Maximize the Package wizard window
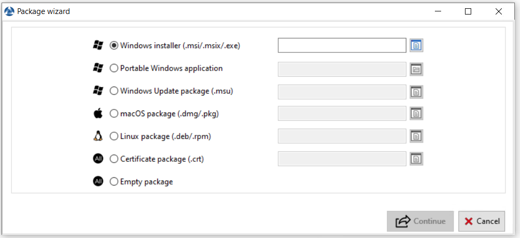This screenshot has width=520, height=238. [468, 11]
